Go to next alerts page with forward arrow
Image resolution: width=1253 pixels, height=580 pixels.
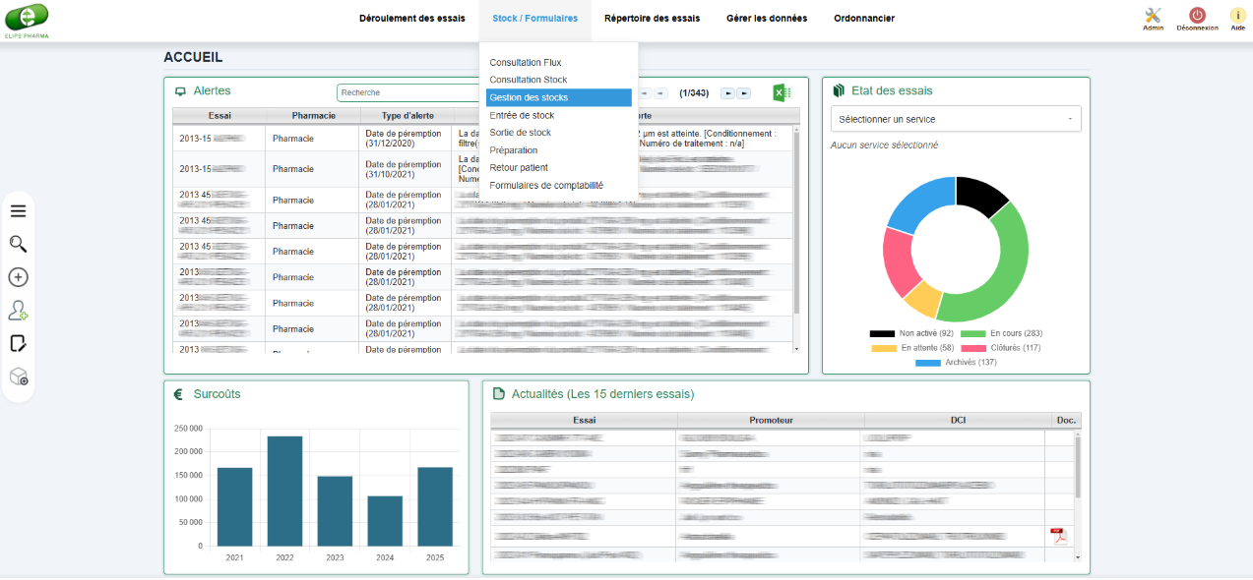coord(727,92)
